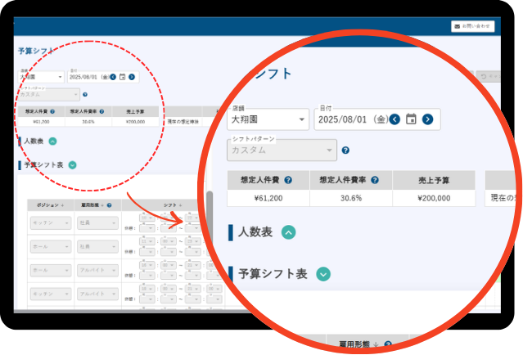
Task: Click calendar icon in small background date field
Action: [123, 77]
